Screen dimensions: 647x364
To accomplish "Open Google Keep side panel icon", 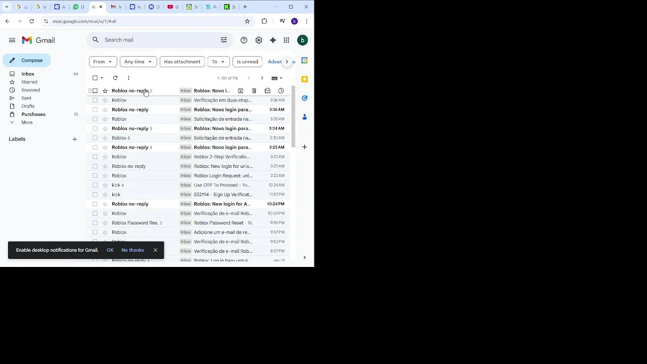I will click(x=304, y=79).
